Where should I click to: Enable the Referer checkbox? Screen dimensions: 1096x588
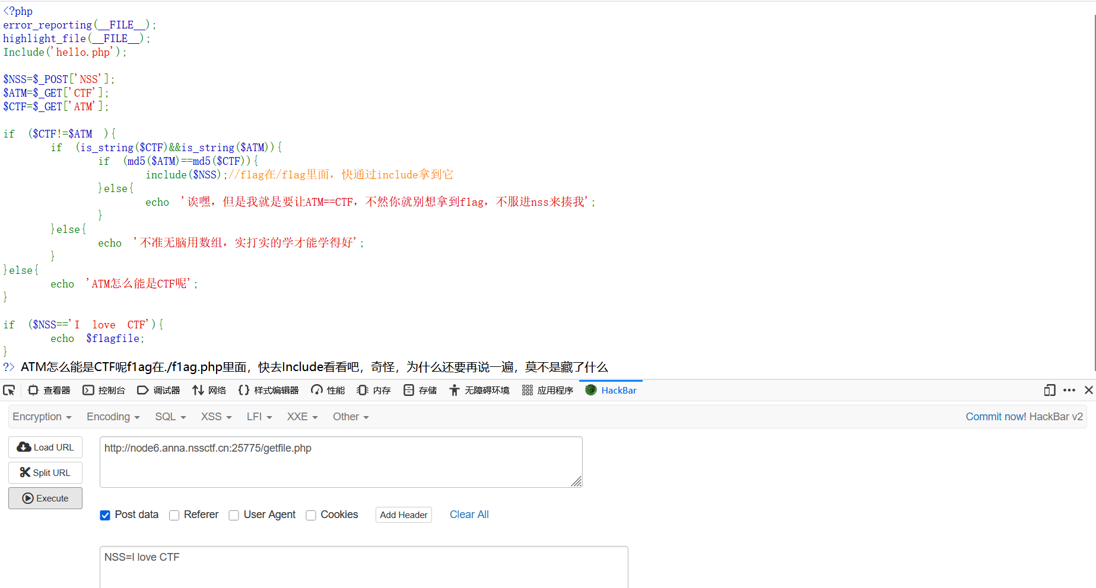[x=174, y=516]
